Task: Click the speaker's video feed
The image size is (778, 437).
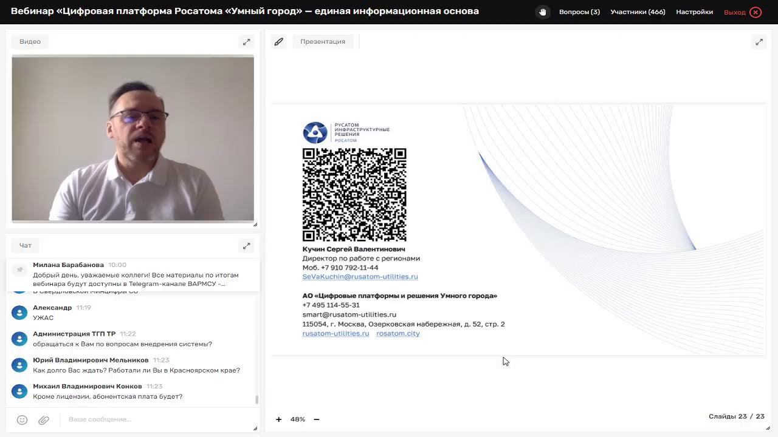Action: coord(133,138)
